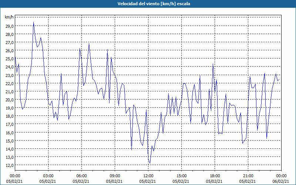This screenshot has width=296, height=185.
Task: Click the '29,0' y-axis label
Action: (10, 26)
